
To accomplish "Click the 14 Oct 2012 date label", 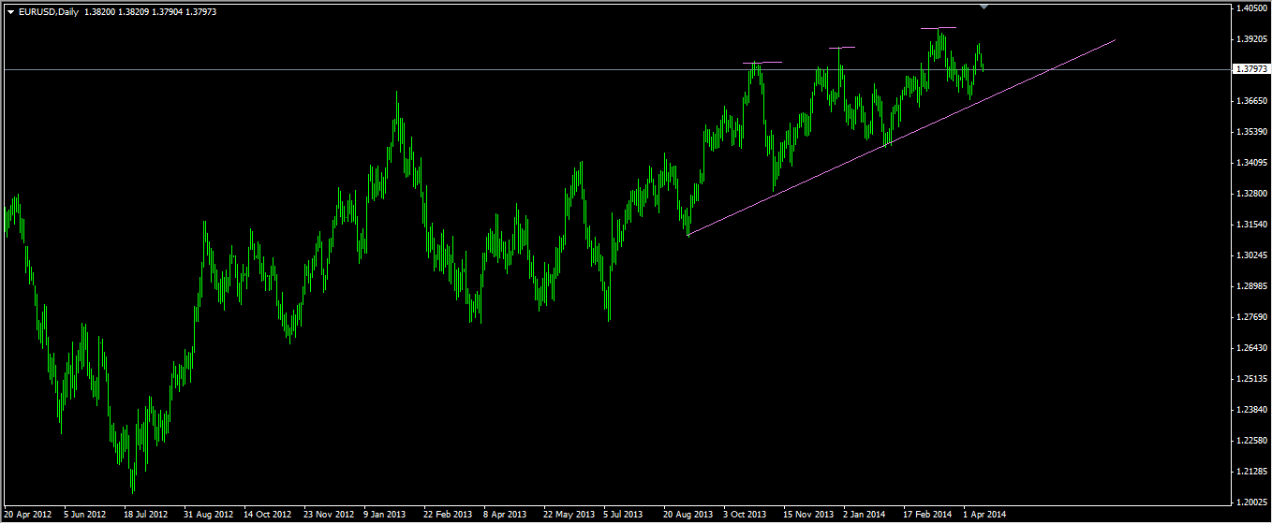I will coord(267,515).
